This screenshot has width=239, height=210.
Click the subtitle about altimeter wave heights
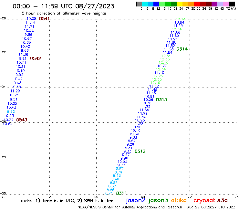point(63,13)
